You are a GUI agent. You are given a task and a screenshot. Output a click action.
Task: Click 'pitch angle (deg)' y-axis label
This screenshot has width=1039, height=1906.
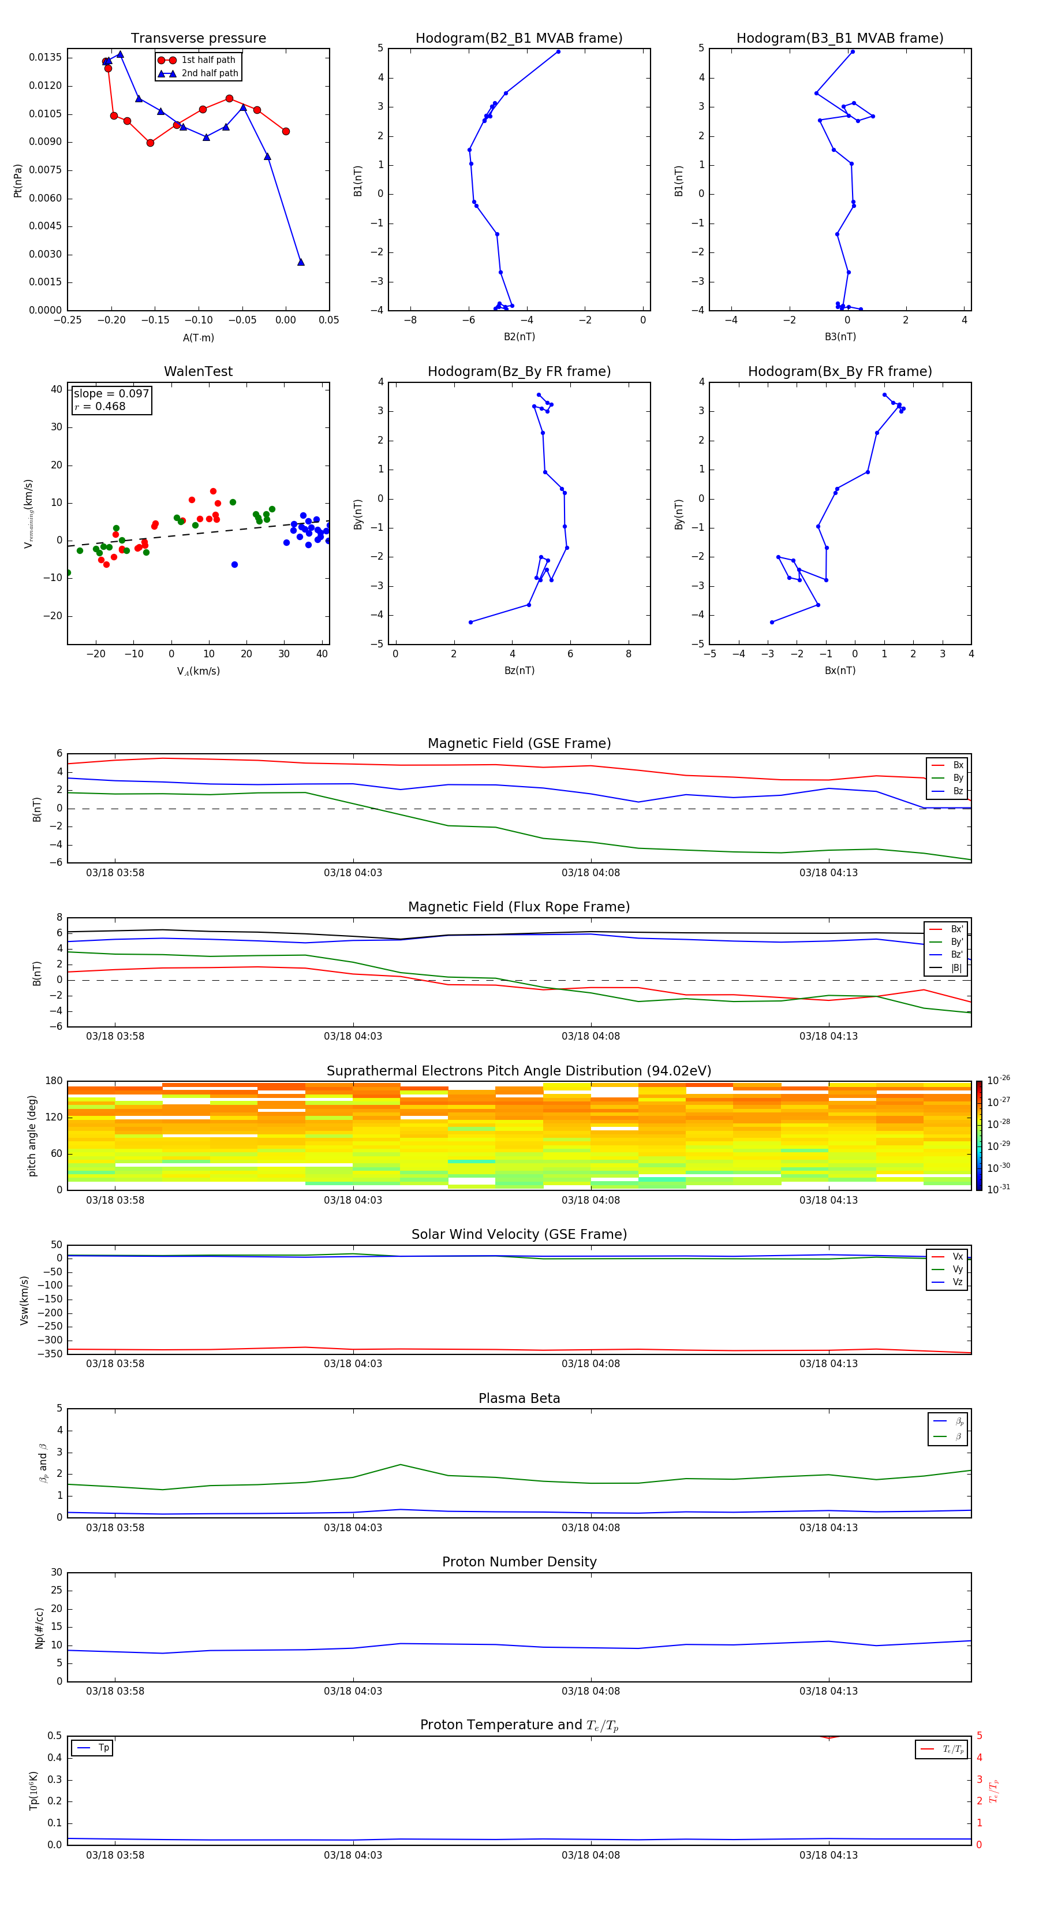coord(32,1136)
